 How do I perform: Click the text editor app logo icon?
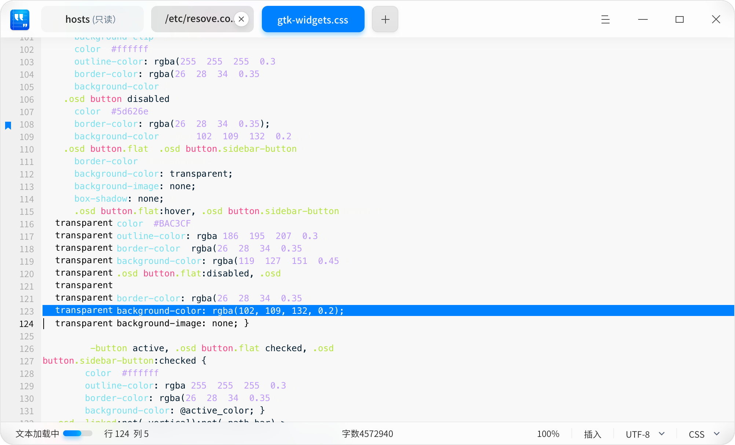click(20, 19)
